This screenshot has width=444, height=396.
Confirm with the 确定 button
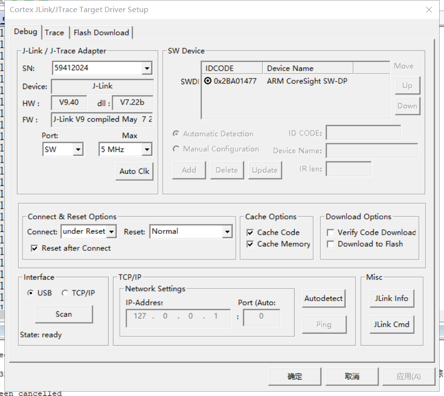pos(295,377)
